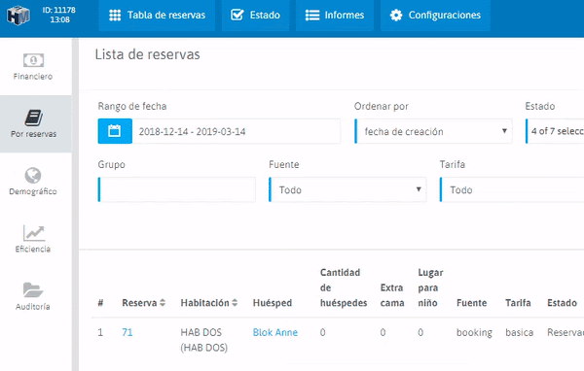
Task: Click the Huésped column header
Action: tap(273, 303)
